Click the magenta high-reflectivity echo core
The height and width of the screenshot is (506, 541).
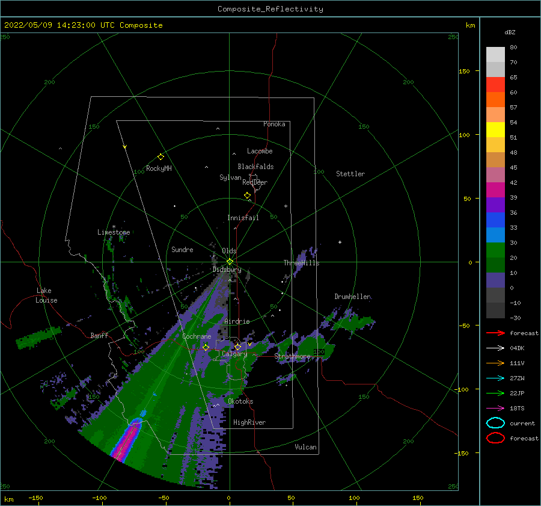click(126, 442)
